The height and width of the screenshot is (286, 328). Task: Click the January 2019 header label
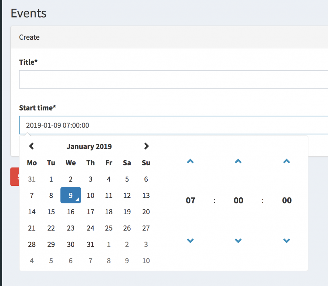89,146
